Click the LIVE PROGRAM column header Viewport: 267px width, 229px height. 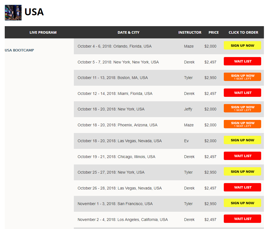tap(43, 32)
